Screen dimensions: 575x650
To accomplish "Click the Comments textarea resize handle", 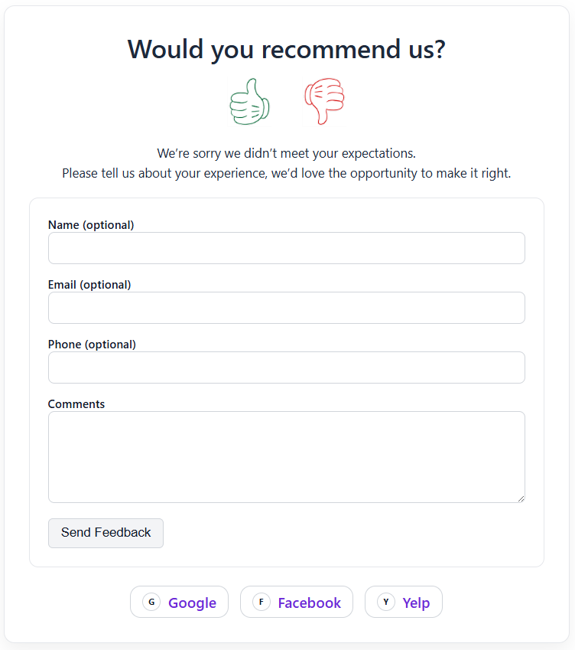I will [521, 498].
